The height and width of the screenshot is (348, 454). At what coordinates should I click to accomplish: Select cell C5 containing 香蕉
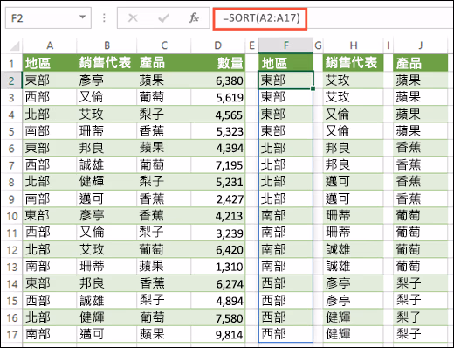(x=164, y=131)
